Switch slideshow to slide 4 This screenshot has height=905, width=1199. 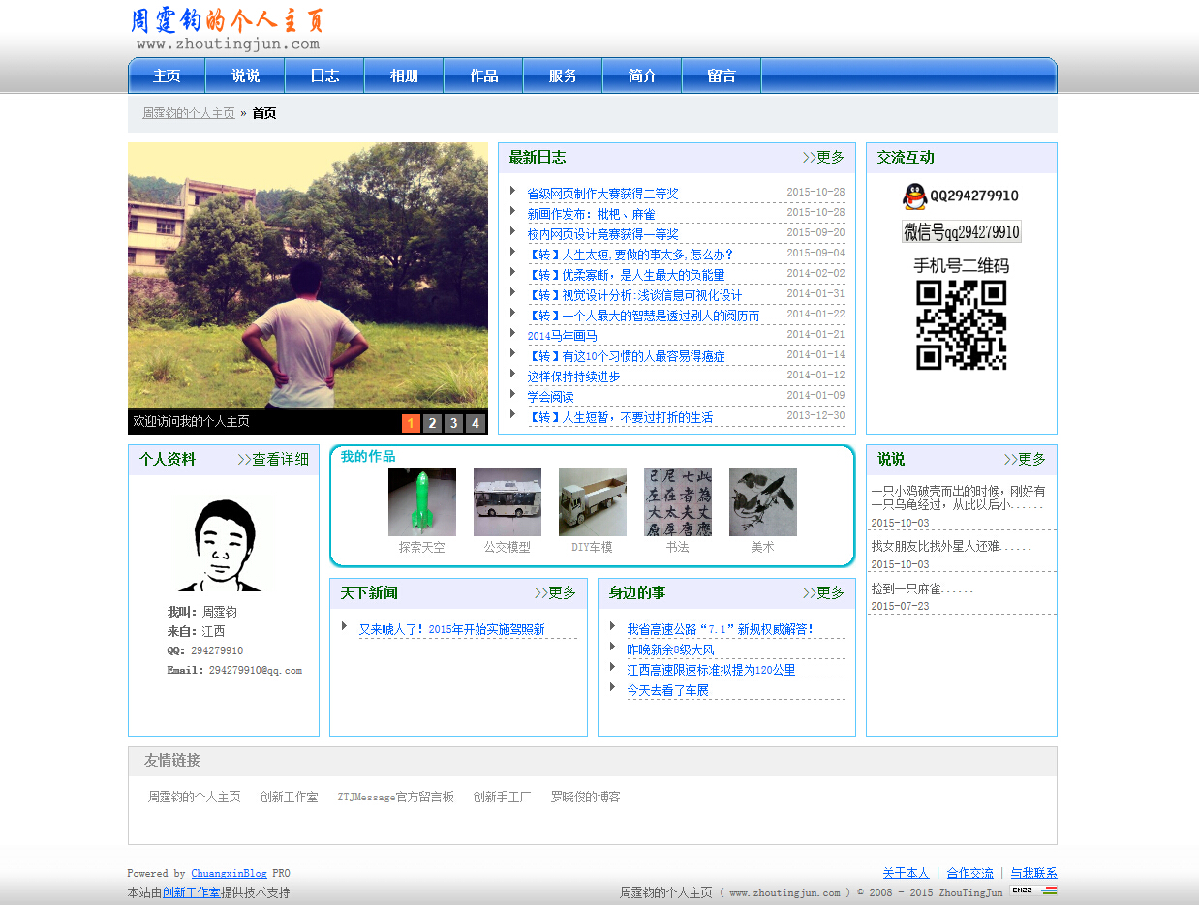click(475, 423)
